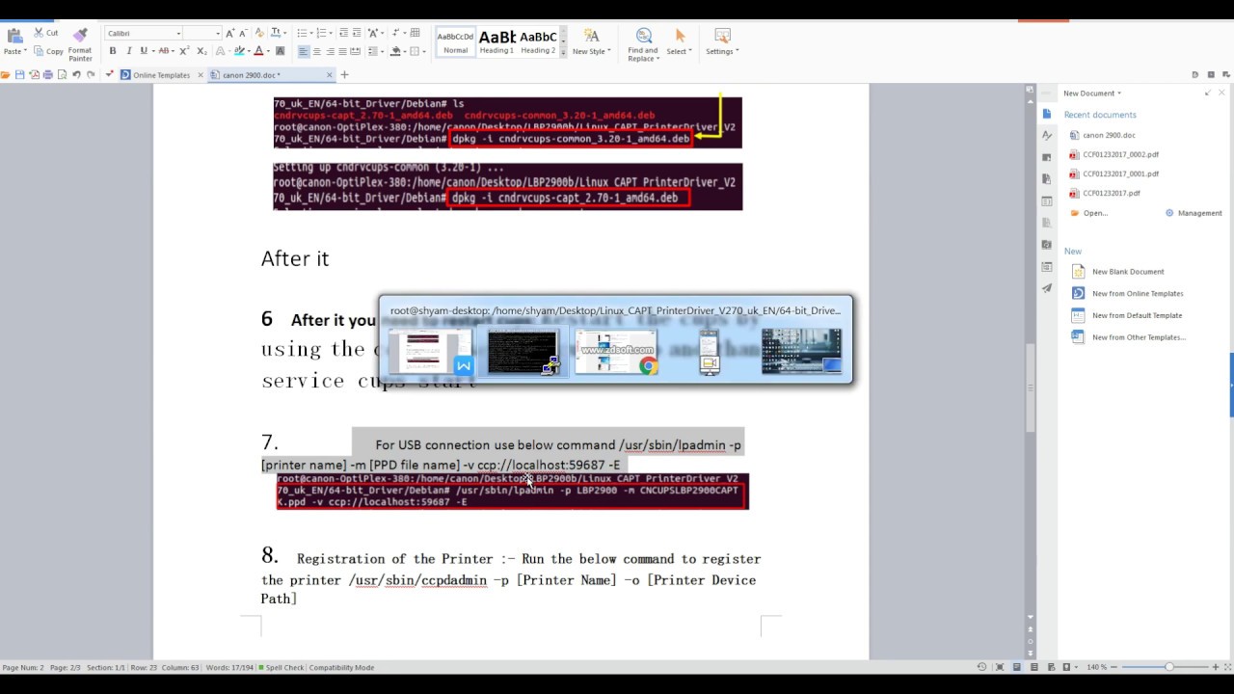Add a new document tab with plus
Viewport: 1234px width, 694px height.
(344, 74)
